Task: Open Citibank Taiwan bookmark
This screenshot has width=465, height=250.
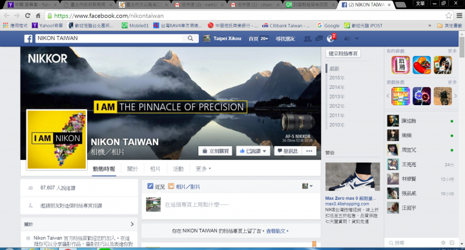Action: pos(286,26)
